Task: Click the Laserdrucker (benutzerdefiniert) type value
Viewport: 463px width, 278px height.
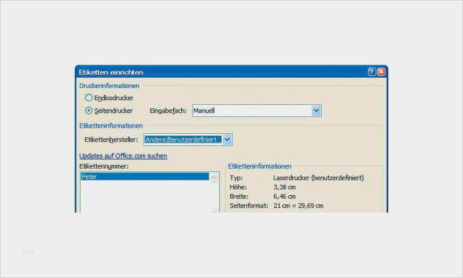Action: [318, 178]
